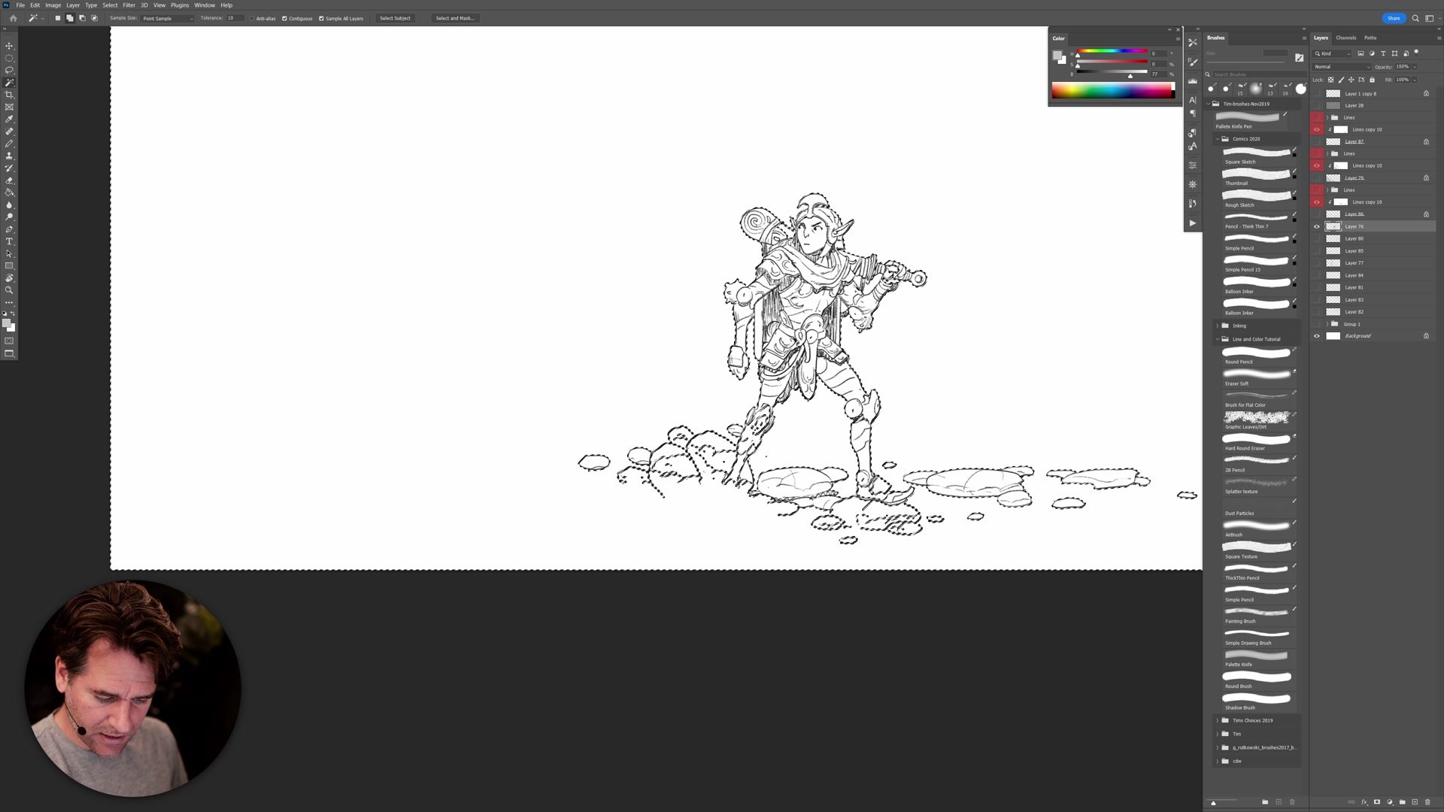Expand the Group 1 layer folder
Viewport: 1444px width, 812px height.
point(1327,324)
